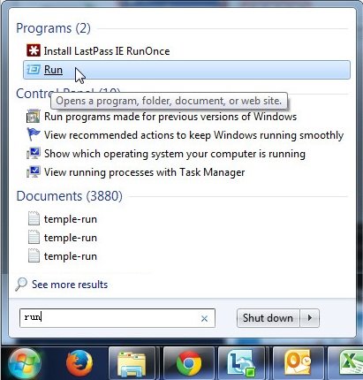Open the Run program entry

tap(186, 70)
